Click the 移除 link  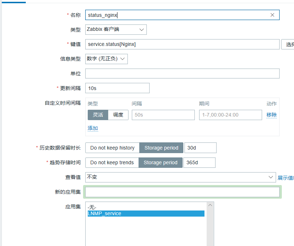(x=271, y=115)
